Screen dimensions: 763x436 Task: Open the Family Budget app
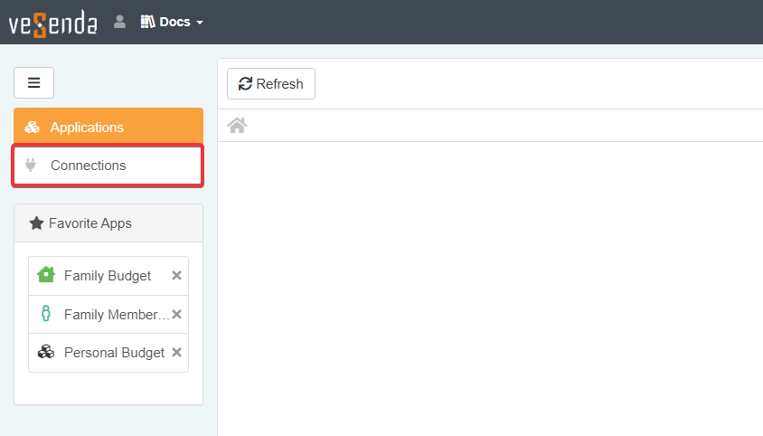click(x=107, y=276)
